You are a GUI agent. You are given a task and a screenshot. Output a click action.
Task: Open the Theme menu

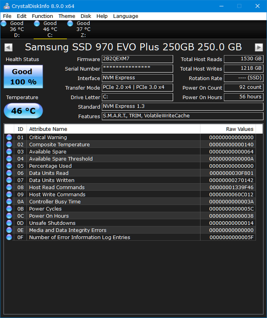67,16
